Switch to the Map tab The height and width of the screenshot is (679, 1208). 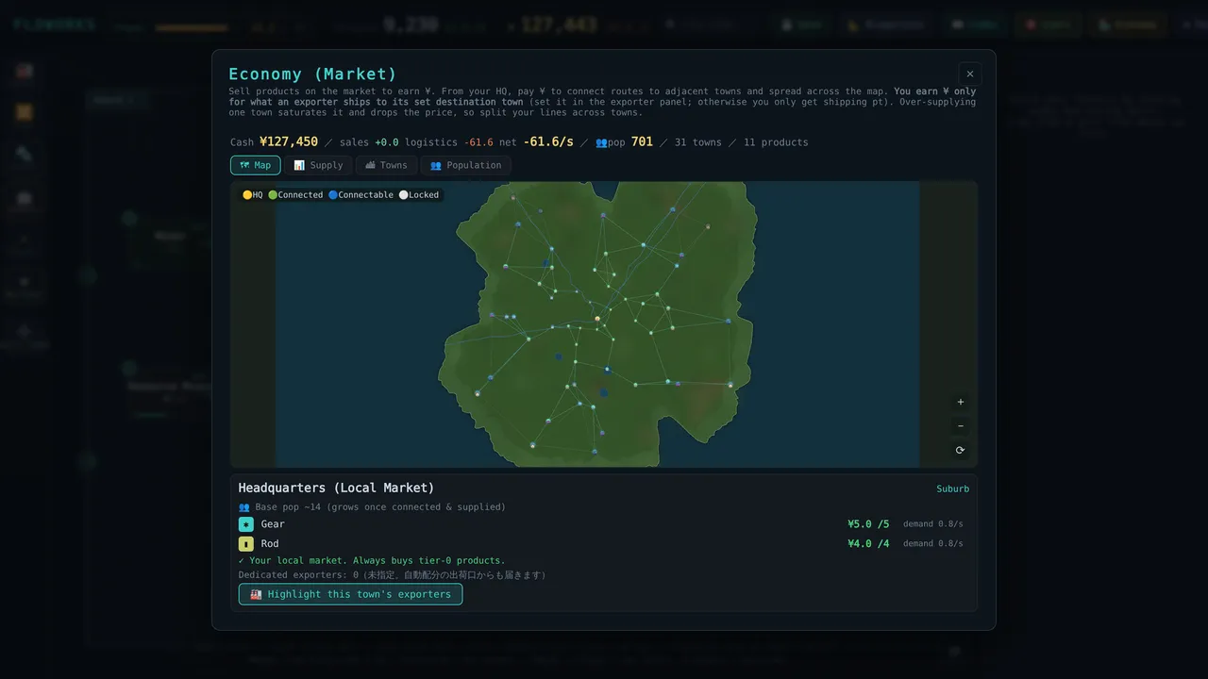pos(255,165)
